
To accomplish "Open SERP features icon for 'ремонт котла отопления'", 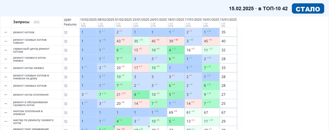I will point(66,95).
